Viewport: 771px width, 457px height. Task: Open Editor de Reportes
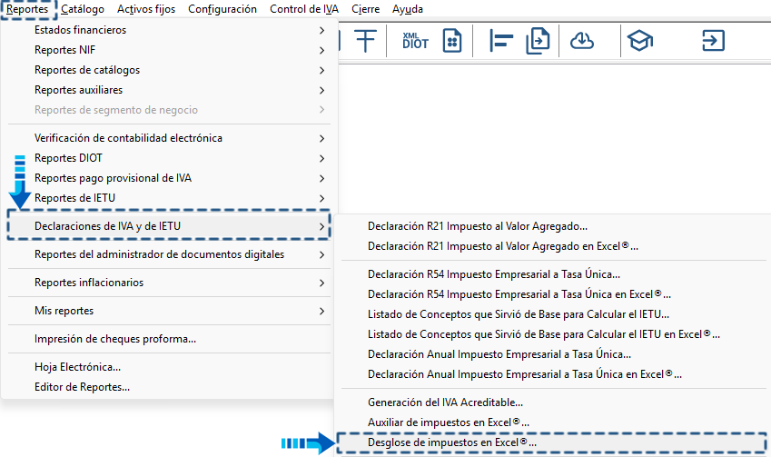coord(82,387)
